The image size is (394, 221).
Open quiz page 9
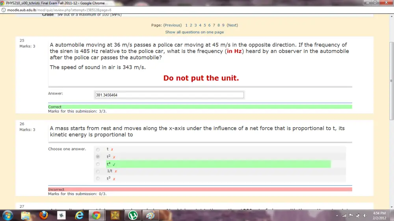[223, 25]
